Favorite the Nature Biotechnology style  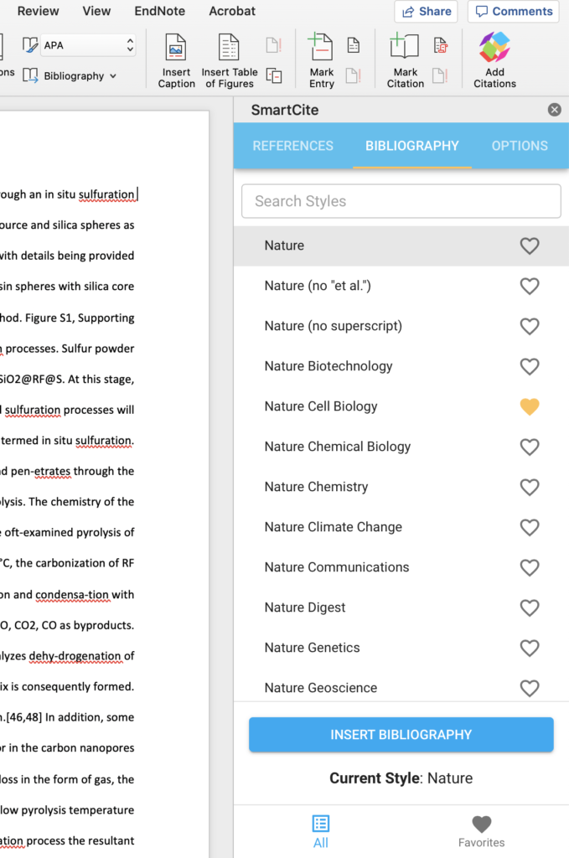[x=529, y=367]
